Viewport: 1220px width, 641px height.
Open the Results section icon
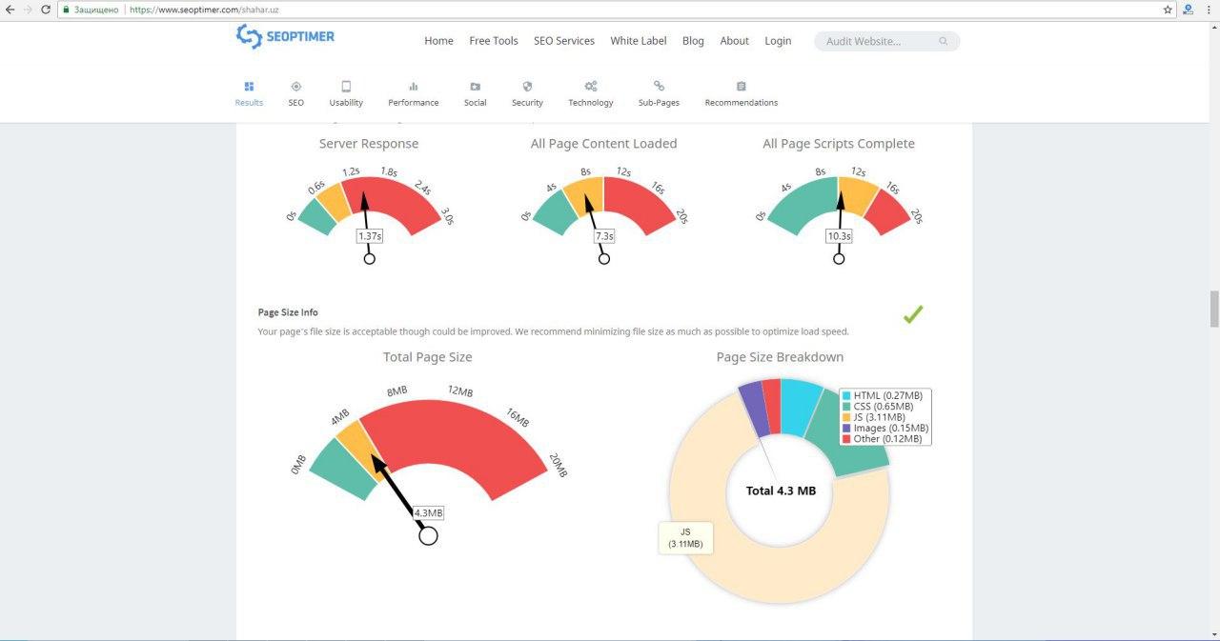[x=249, y=86]
